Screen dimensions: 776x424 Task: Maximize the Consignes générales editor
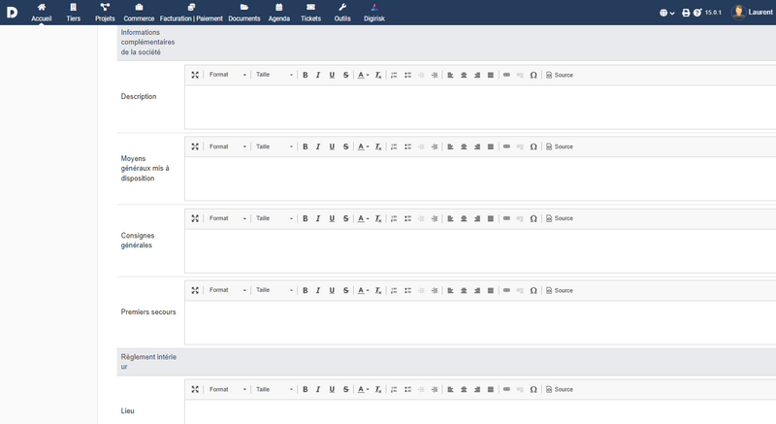tap(195, 218)
